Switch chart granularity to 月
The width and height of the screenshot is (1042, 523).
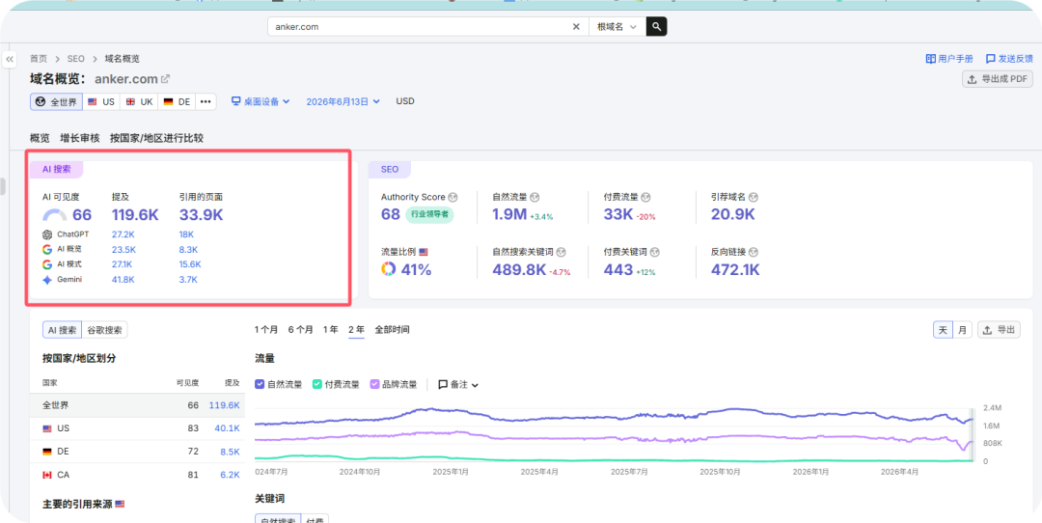click(x=962, y=330)
